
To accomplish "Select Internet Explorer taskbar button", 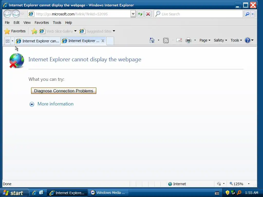I will pyautogui.click(x=67, y=193).
